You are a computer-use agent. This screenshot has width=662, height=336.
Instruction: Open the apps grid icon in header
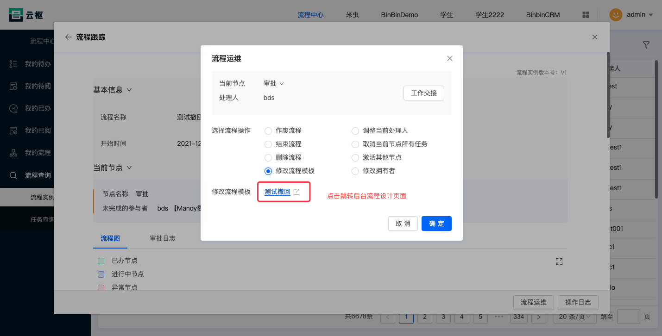tap(586, 15)
